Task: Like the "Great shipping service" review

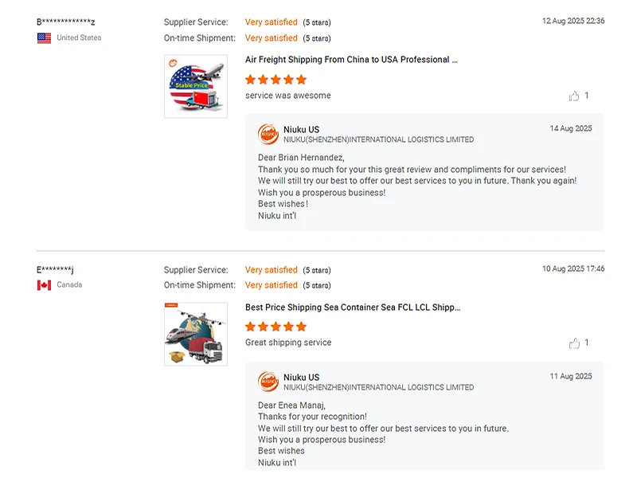Action: point(574,343)
